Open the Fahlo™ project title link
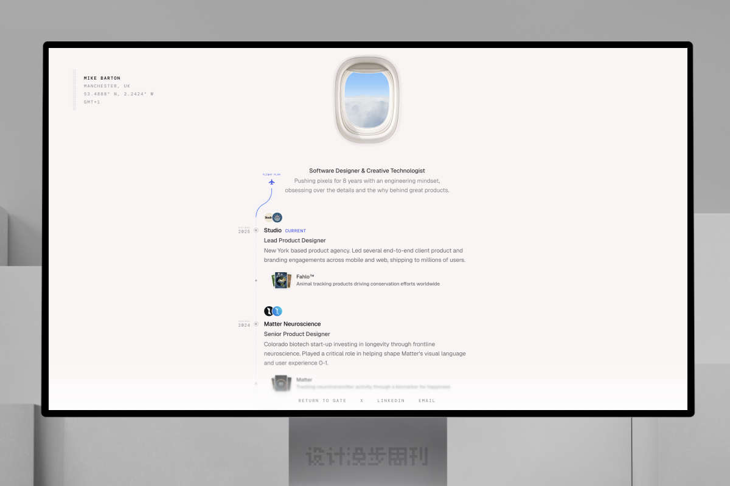The image size is (730, 486). point(305,276)
